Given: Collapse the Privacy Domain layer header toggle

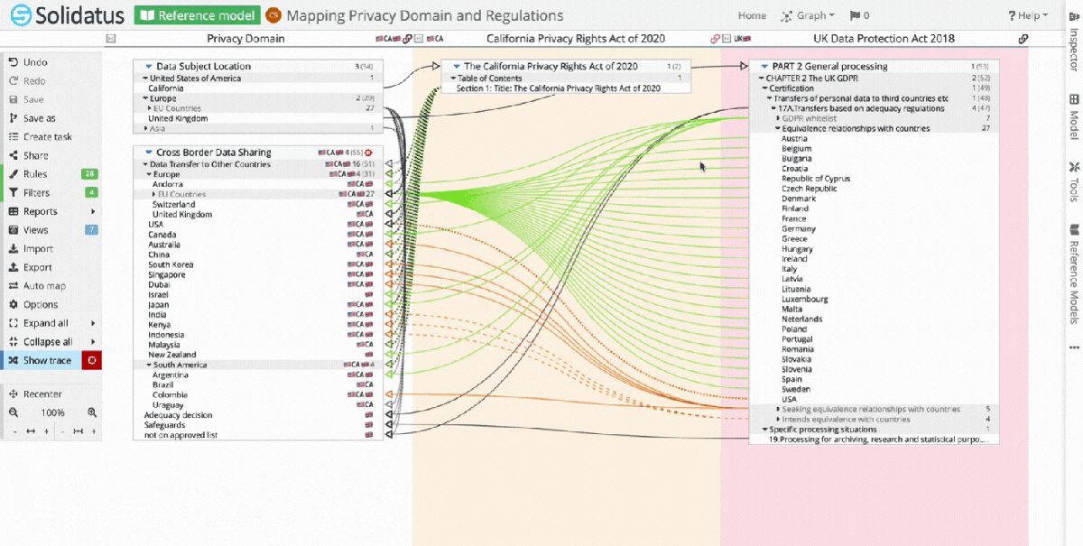Looking at the screenshot, I should 111,39.
